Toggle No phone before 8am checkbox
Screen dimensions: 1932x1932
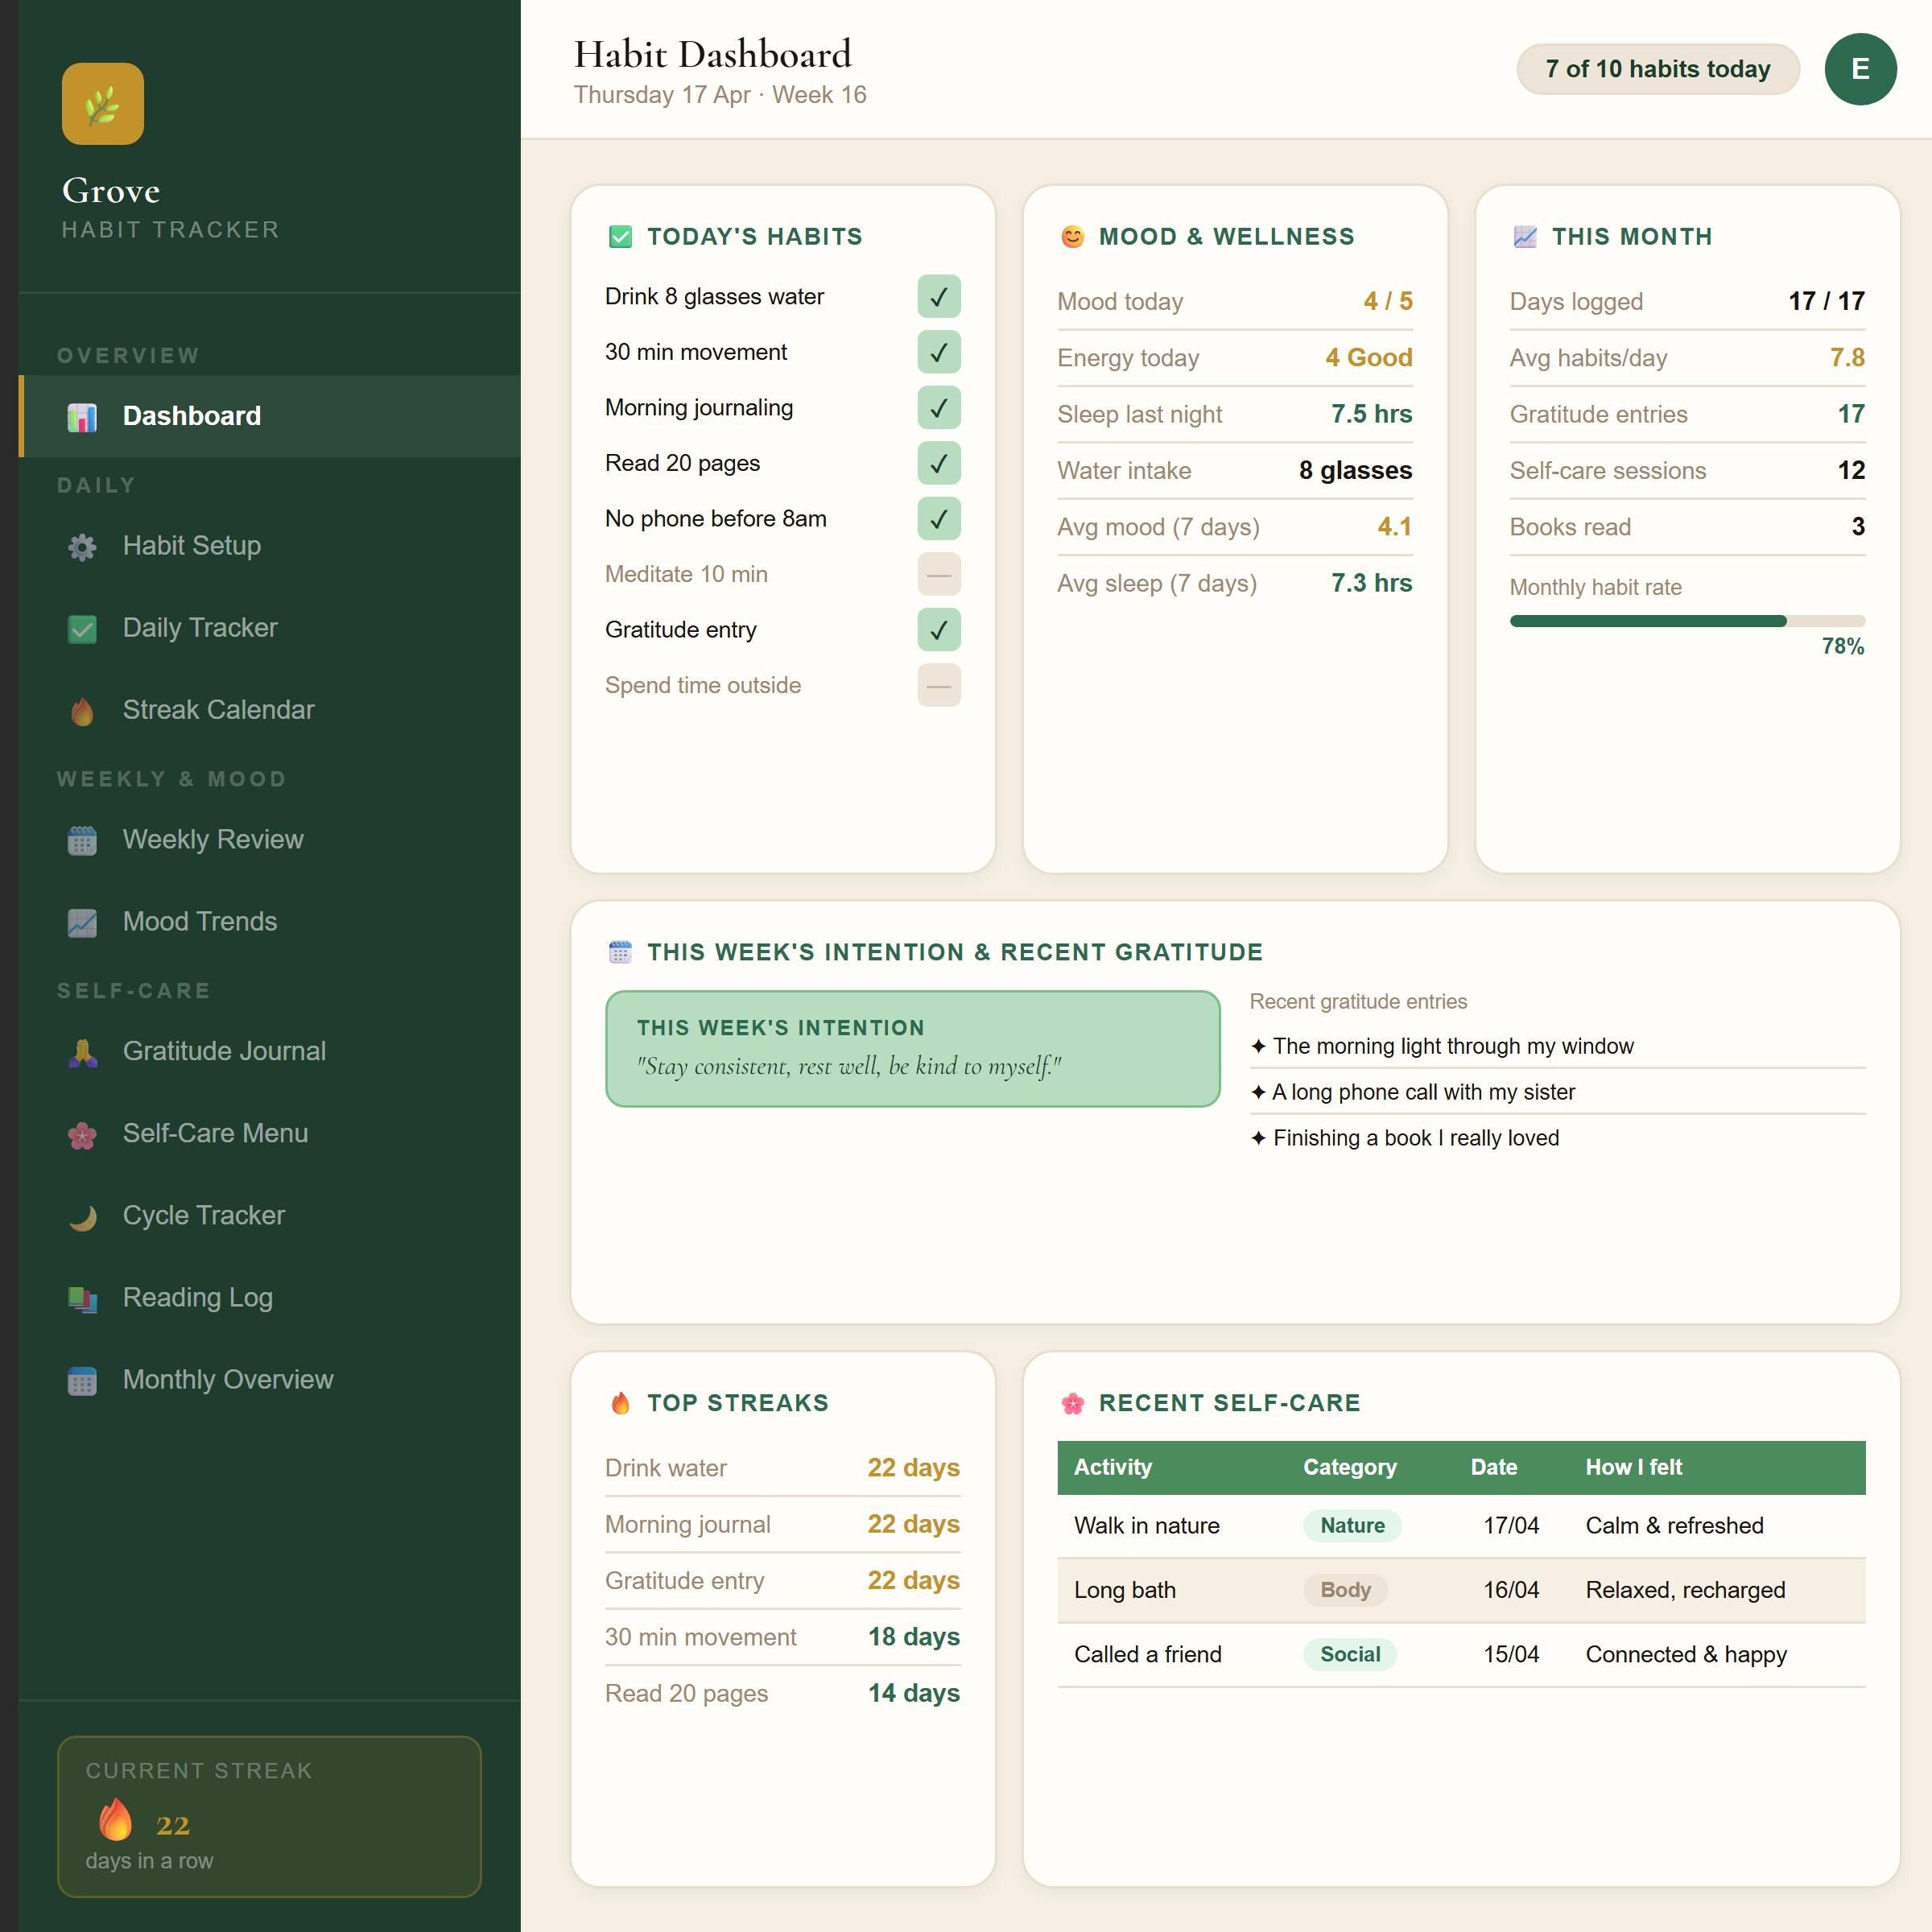pyautogui.click(x=939, y=519)
